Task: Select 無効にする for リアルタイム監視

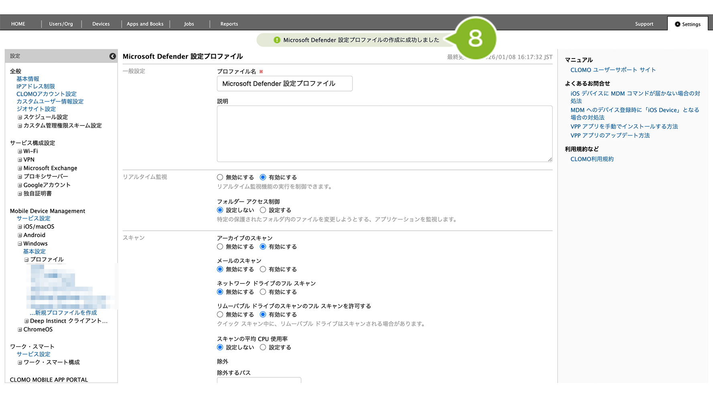Action: click(x=220, y=177)
